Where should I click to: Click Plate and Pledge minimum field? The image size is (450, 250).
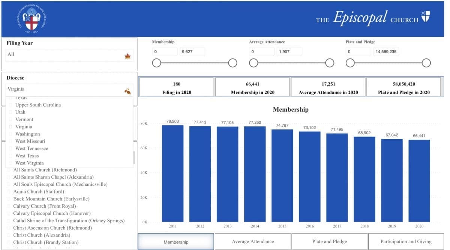(358, 51)
